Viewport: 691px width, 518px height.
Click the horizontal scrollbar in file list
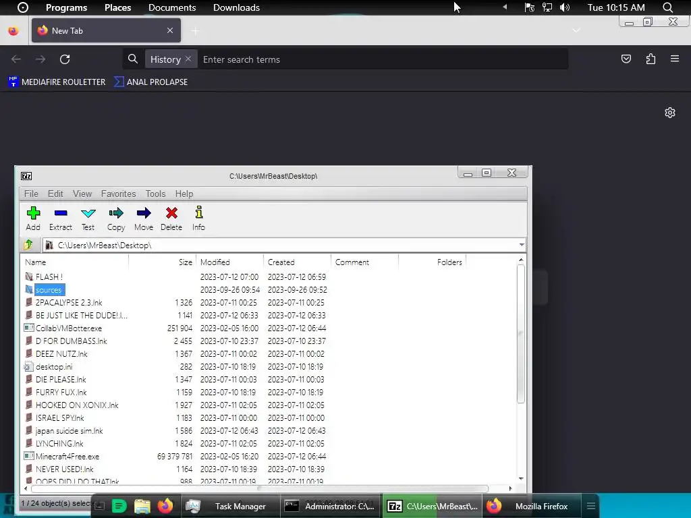click(260, 488)
